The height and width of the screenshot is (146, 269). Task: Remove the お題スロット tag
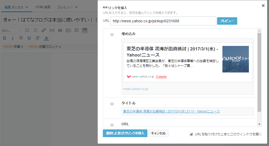pos(60,47)
